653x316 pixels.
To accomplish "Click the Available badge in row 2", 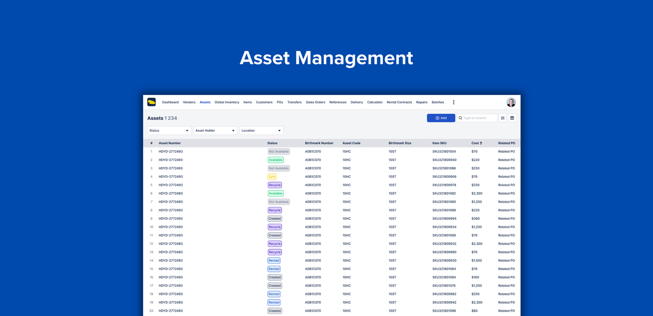I will (275, 160).
